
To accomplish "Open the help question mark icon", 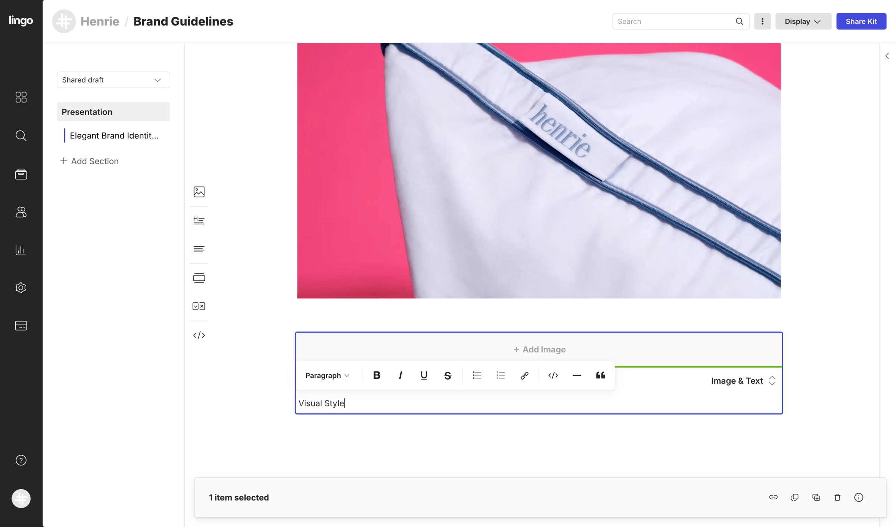I will point(21,460).
